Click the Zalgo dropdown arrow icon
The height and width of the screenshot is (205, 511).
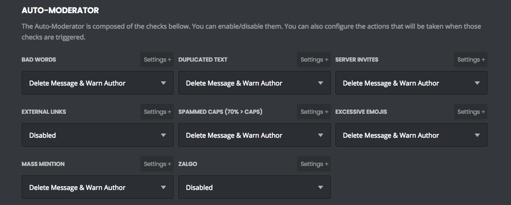tap(320, 188)
